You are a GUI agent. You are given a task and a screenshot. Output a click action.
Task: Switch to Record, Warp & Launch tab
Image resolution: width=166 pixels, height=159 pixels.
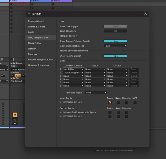point(40,59)
